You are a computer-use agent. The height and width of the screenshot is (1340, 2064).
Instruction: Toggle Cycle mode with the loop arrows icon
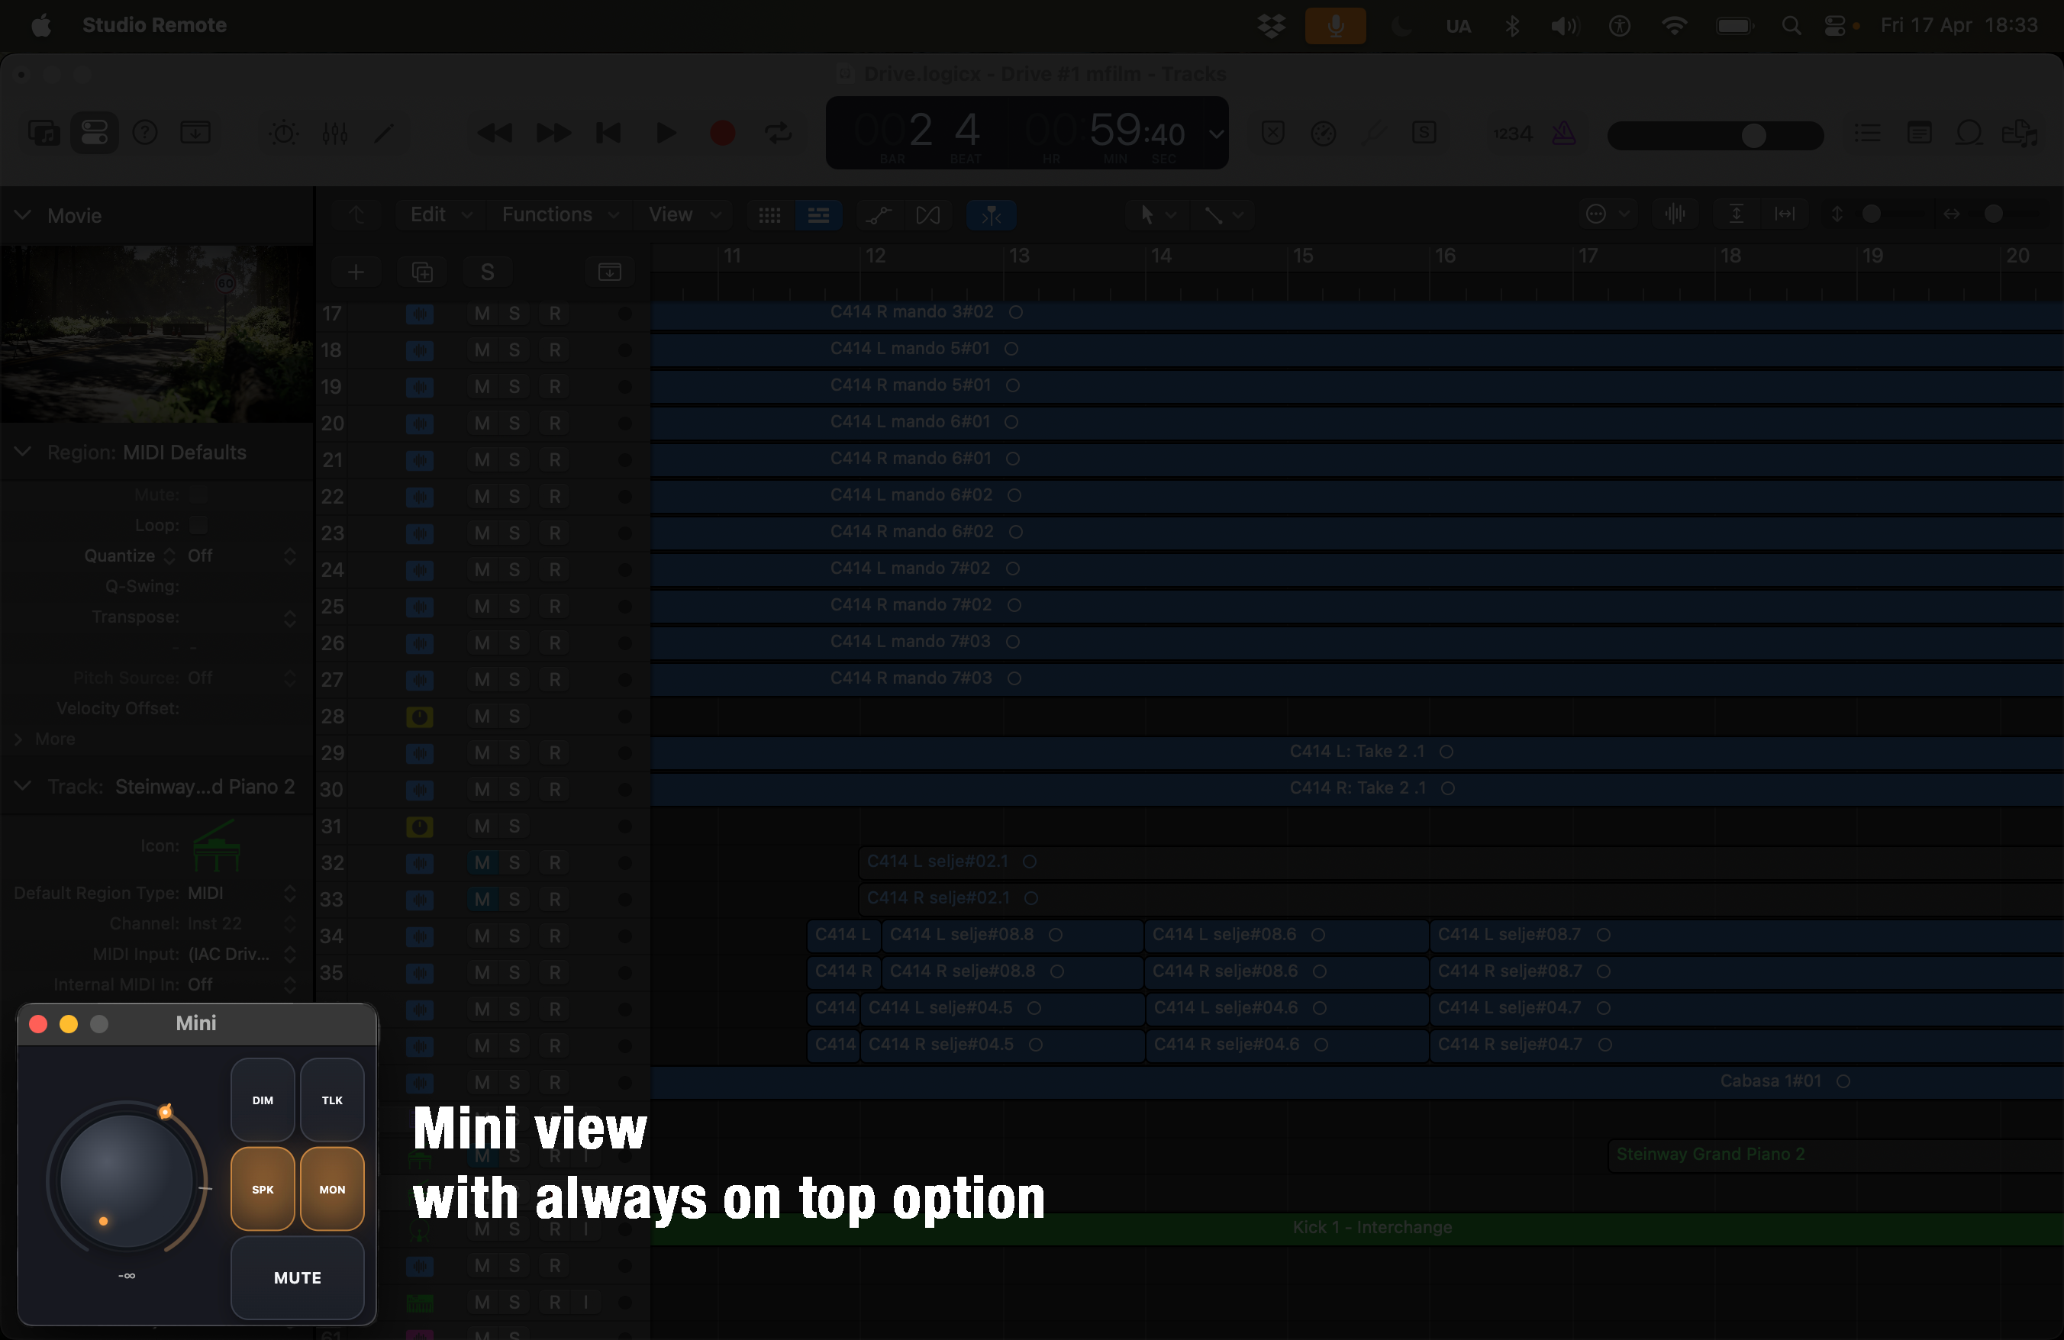point(778,134)
